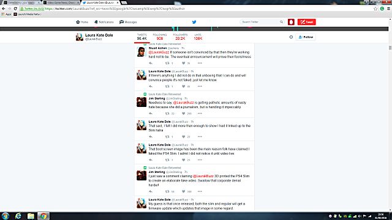Retweet the unboxing tweet
Image resolution: width=392 pixels, height=220 pixels.
click(x=167, y=86)
